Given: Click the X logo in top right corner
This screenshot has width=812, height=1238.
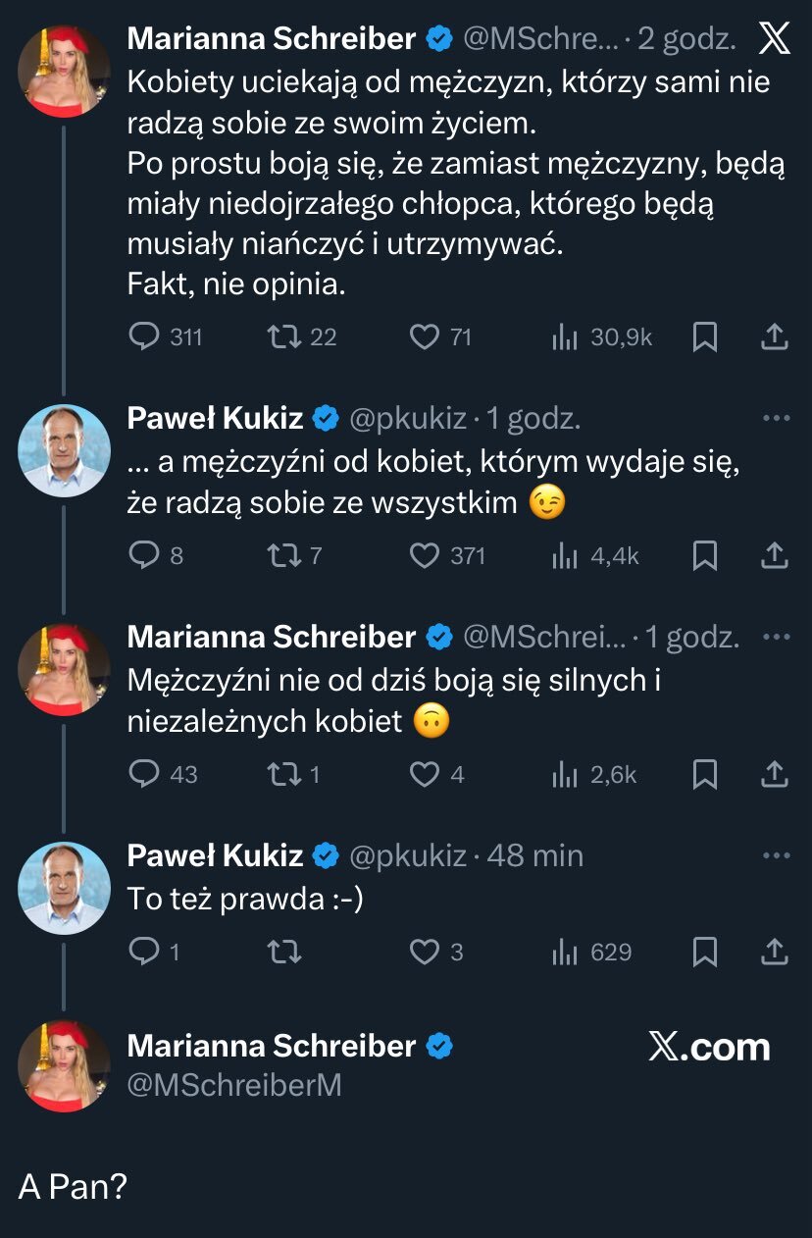Looking at the screenshot, I should point(775,39).
